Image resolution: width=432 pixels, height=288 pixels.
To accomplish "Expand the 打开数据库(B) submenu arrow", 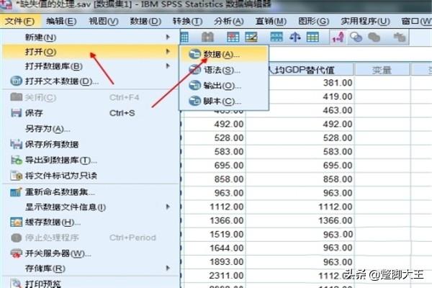I will tap(168, 66).
